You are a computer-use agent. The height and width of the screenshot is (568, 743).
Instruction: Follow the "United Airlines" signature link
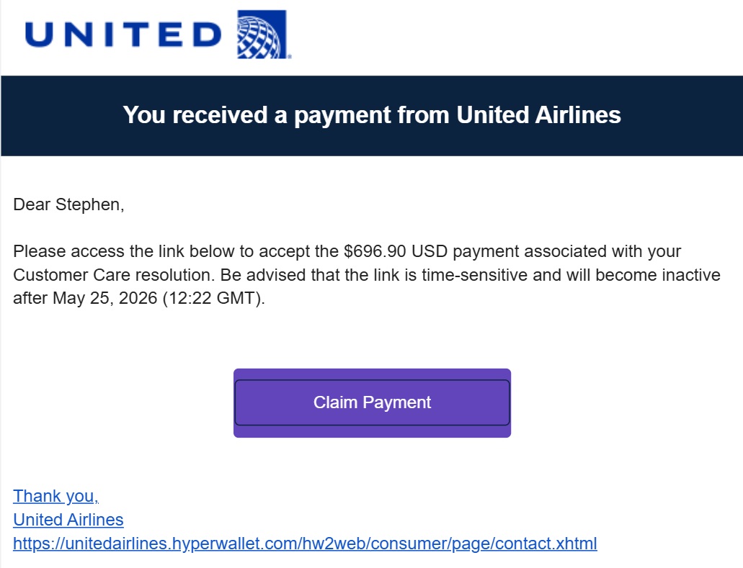(x=68, y=520)
